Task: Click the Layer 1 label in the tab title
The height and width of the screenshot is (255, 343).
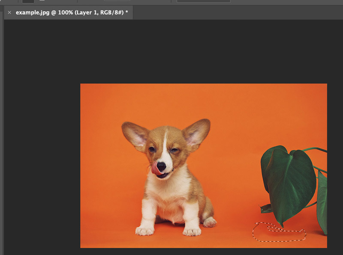Action: 87,13
